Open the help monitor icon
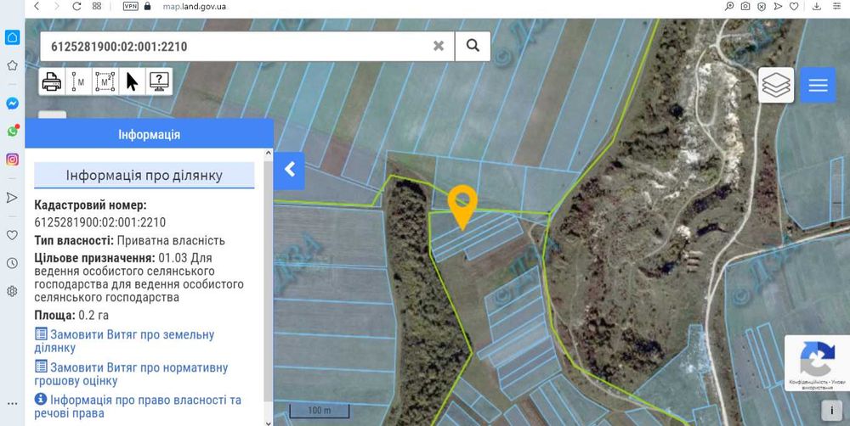 pos(159,81)
